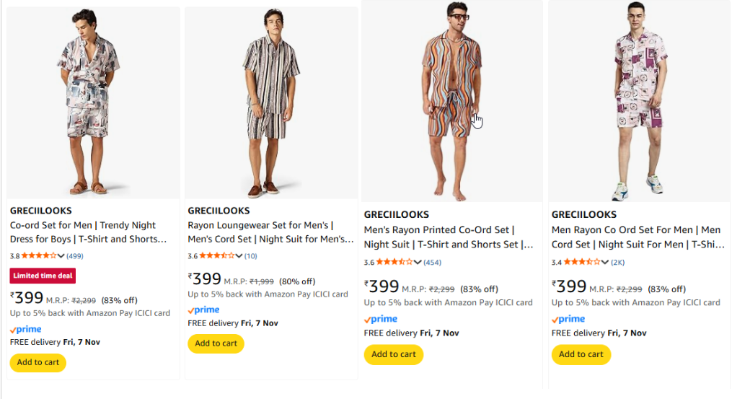Screen dimensions: 732x399
Task: Expand rating chevron for 3.8 star product
Action: (x=61, y=256)
